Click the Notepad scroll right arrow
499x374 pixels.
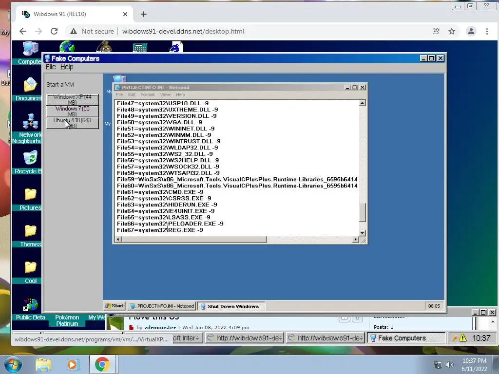pyautogui.click(x=355, y=240)
